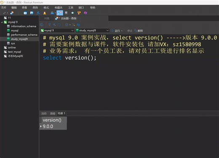Click the New Query toolbar icon
The width and height of the screenshot is (219, 158).
point(12,13)
